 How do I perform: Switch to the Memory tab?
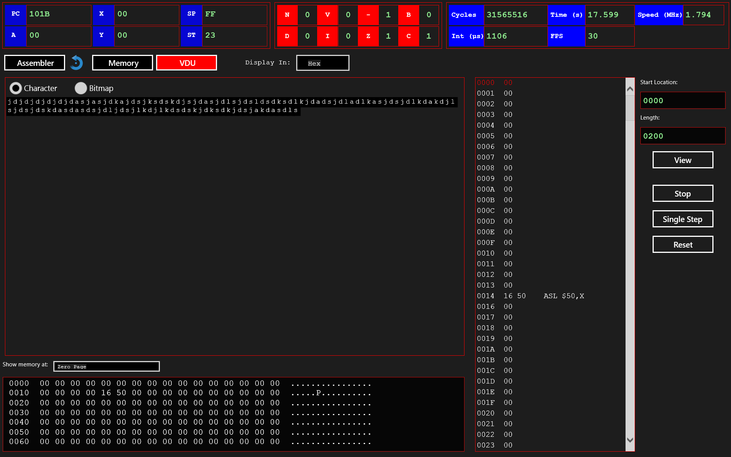(x=123, y=63)
